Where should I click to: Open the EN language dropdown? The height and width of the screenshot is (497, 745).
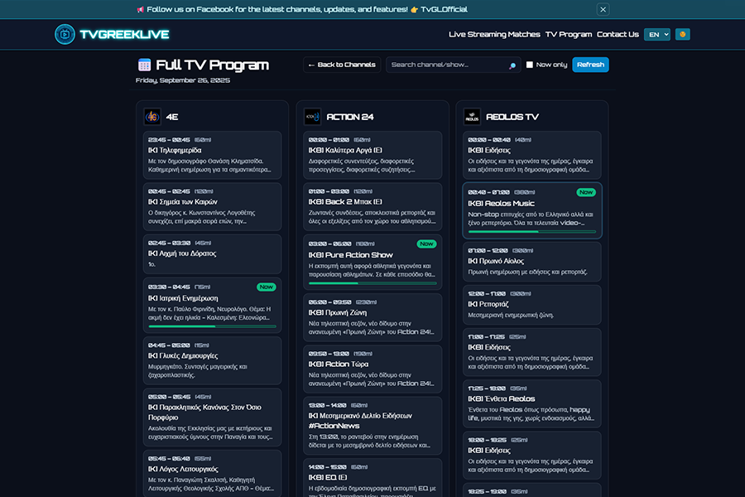pos(656,34)
